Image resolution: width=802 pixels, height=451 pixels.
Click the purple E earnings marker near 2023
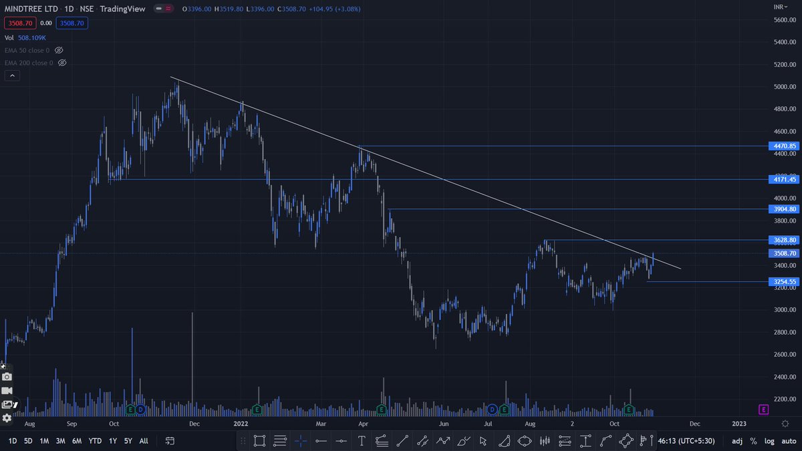tap(763, 409)
